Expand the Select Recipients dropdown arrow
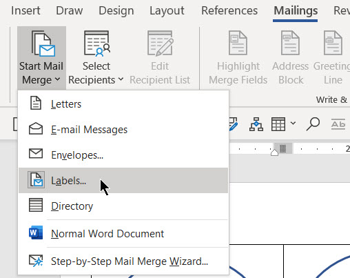The width and height of the screenshot is (350, 278). tap(121, 79)
